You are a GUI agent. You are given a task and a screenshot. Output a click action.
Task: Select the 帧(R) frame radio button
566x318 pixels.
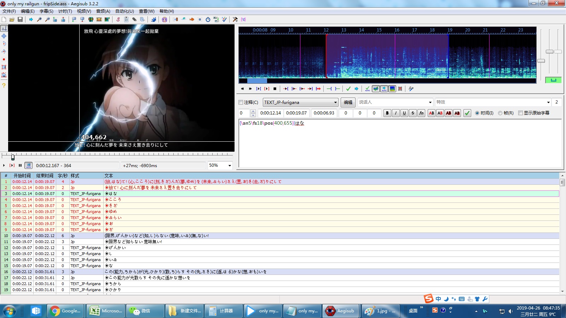500,113
